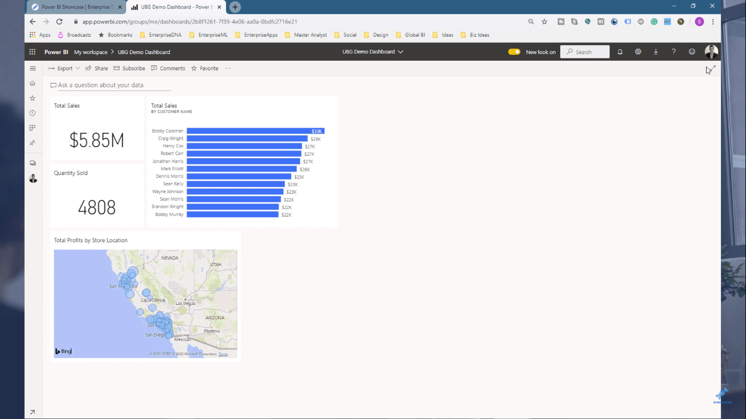The image size is (746, 419).
Task: Open Workspaces icon in left sidebar
Action: coord(33,163)
